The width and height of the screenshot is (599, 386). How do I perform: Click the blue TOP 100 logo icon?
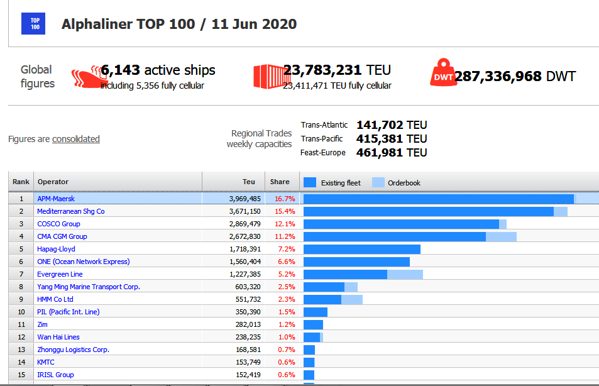(35, 24)
